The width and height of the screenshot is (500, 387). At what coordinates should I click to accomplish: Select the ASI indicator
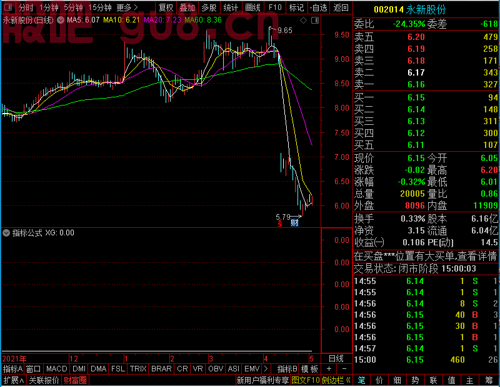click(x=233, y=369)
